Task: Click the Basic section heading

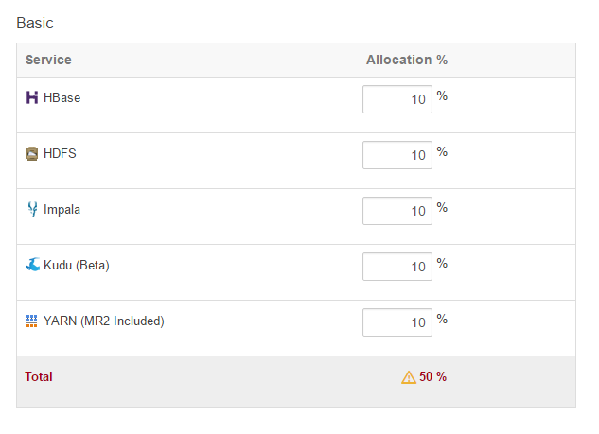Action: coord(35,22)
